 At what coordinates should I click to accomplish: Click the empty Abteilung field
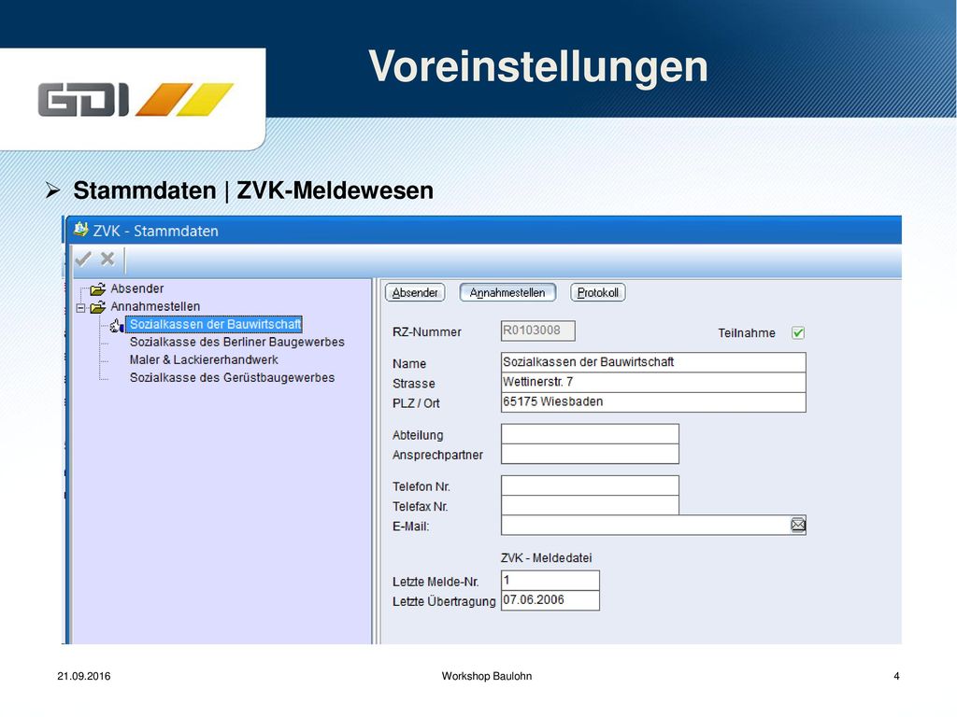590,434
